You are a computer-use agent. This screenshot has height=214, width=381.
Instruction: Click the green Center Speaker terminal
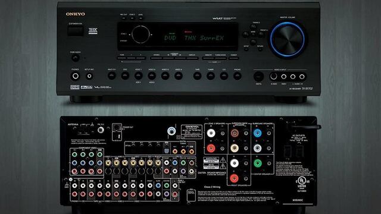pyautogui.click(x=258, y=163)
